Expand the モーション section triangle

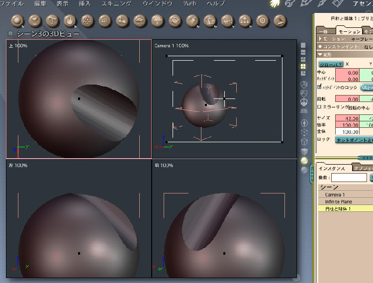tap(320, 38)
